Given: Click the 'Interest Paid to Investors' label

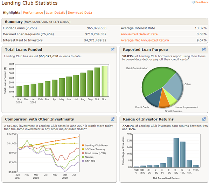Looking at the screenshot, I should pos(23,40).
